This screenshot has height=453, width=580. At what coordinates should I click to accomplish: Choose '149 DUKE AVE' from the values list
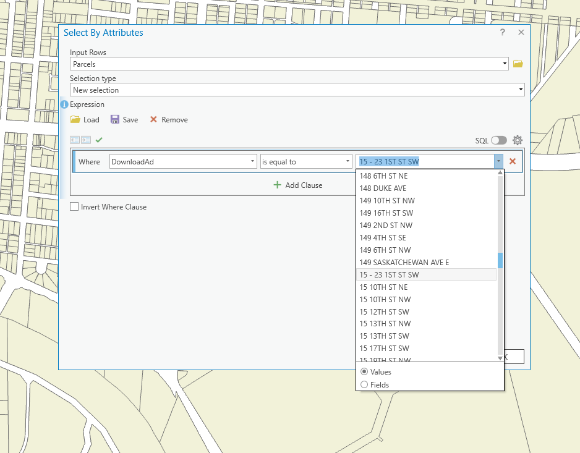pyautogui.click(x=383, y=188)
